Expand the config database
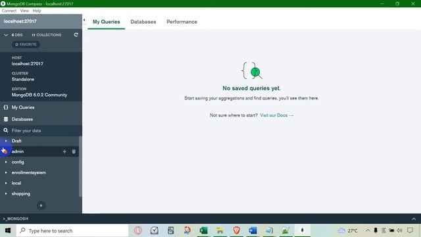Viewport: 421px width, 237px height. click(x=6, y=162)
